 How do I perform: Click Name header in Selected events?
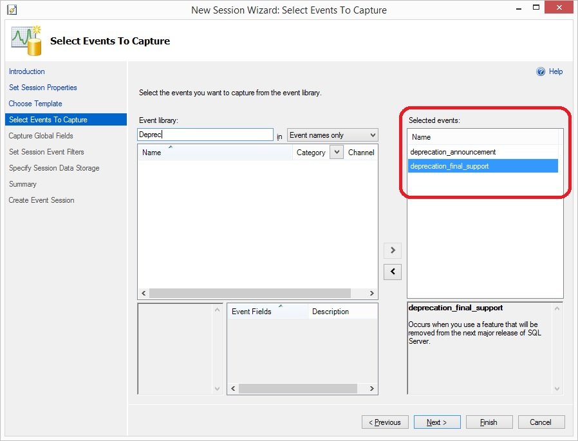[483, 137]
